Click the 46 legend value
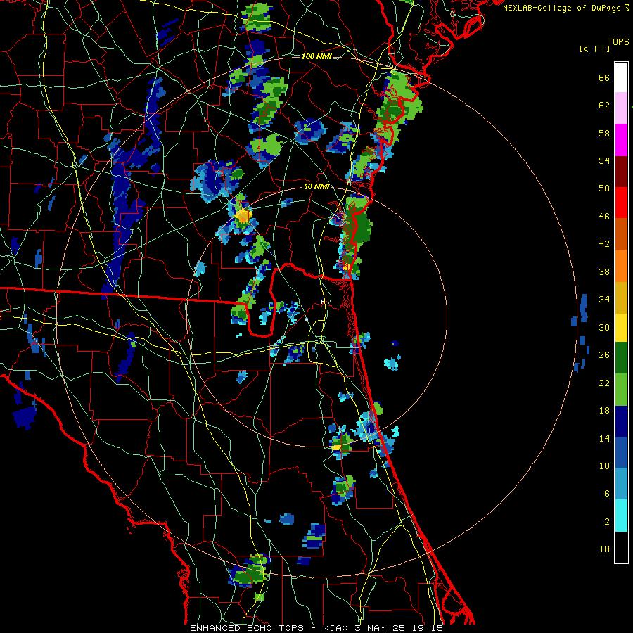The height and width of the screenshot is (633, 633). (x=604, y=217)
